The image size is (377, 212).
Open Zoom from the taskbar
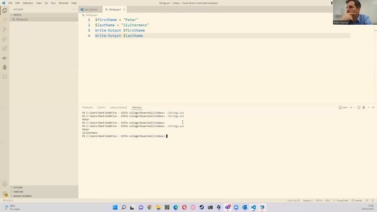pos(236,207)
